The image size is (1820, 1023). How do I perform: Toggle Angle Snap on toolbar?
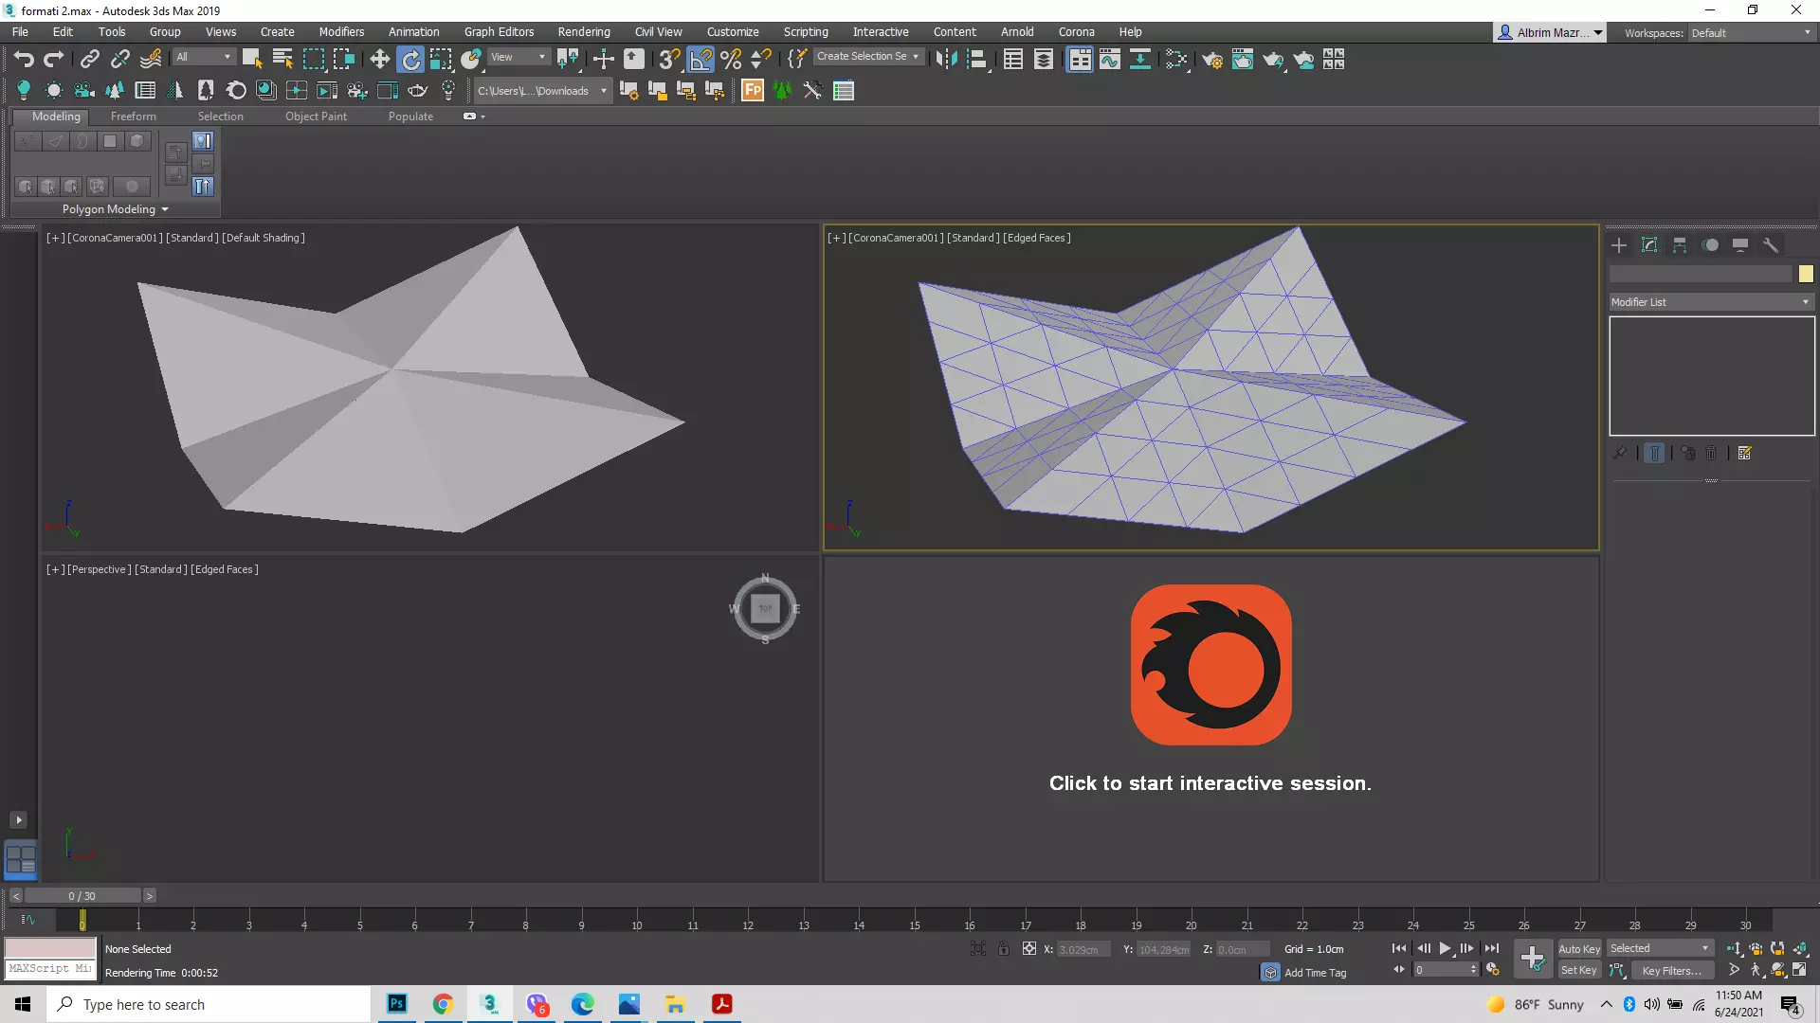coord(701,60)
